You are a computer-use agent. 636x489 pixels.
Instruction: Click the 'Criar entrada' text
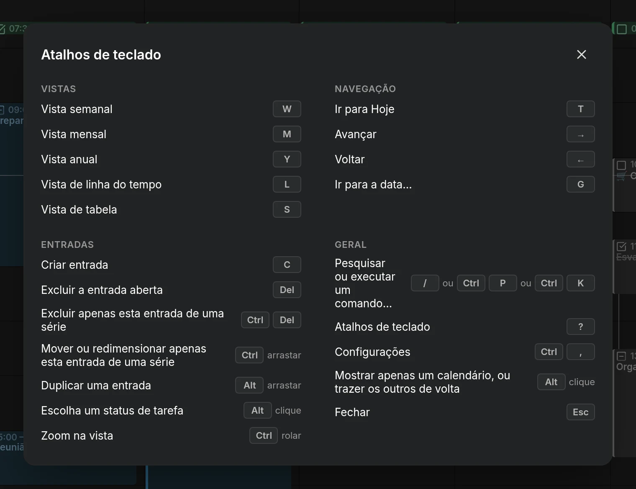(74, 265)
